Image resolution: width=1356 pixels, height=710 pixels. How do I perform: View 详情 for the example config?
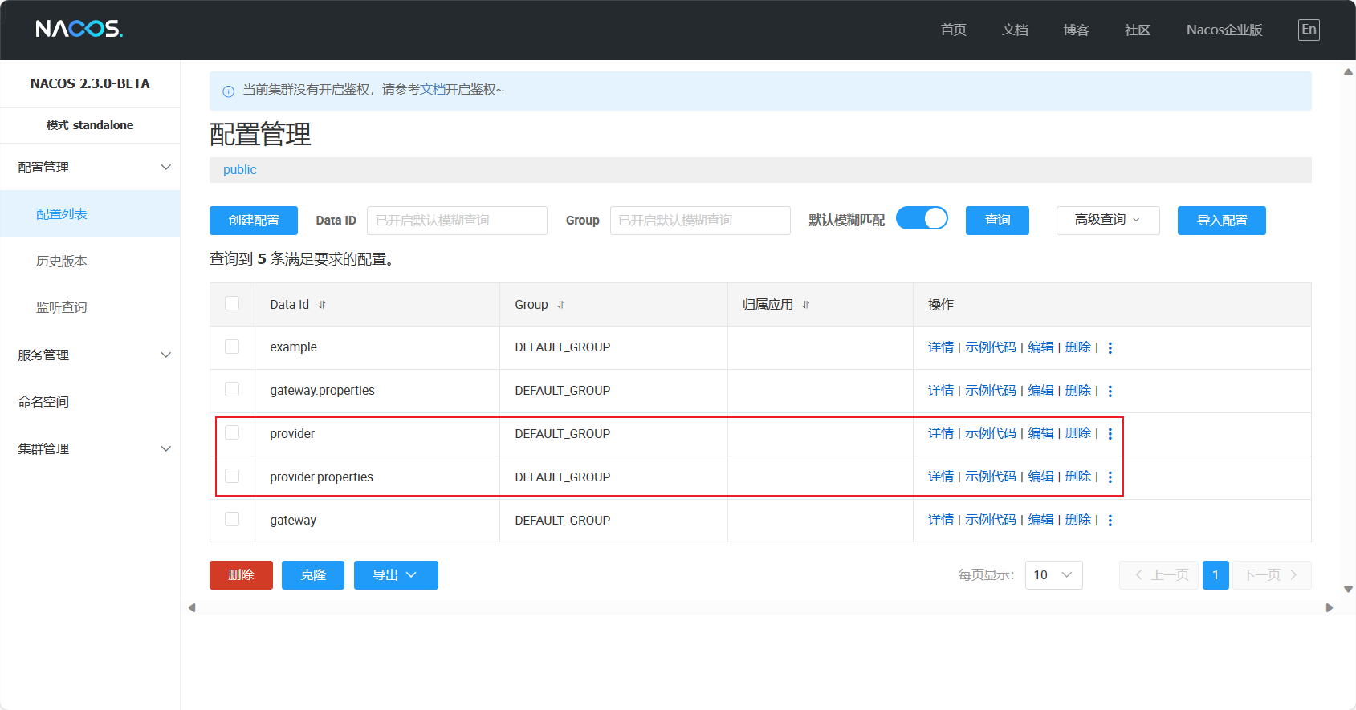point(941,347)
